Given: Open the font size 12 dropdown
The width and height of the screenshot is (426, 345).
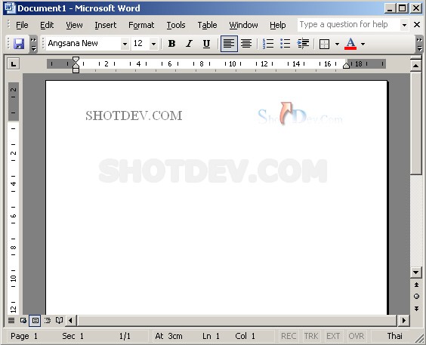Looking at the screenshot, I should pyautogui.click(x=153, y=44).
